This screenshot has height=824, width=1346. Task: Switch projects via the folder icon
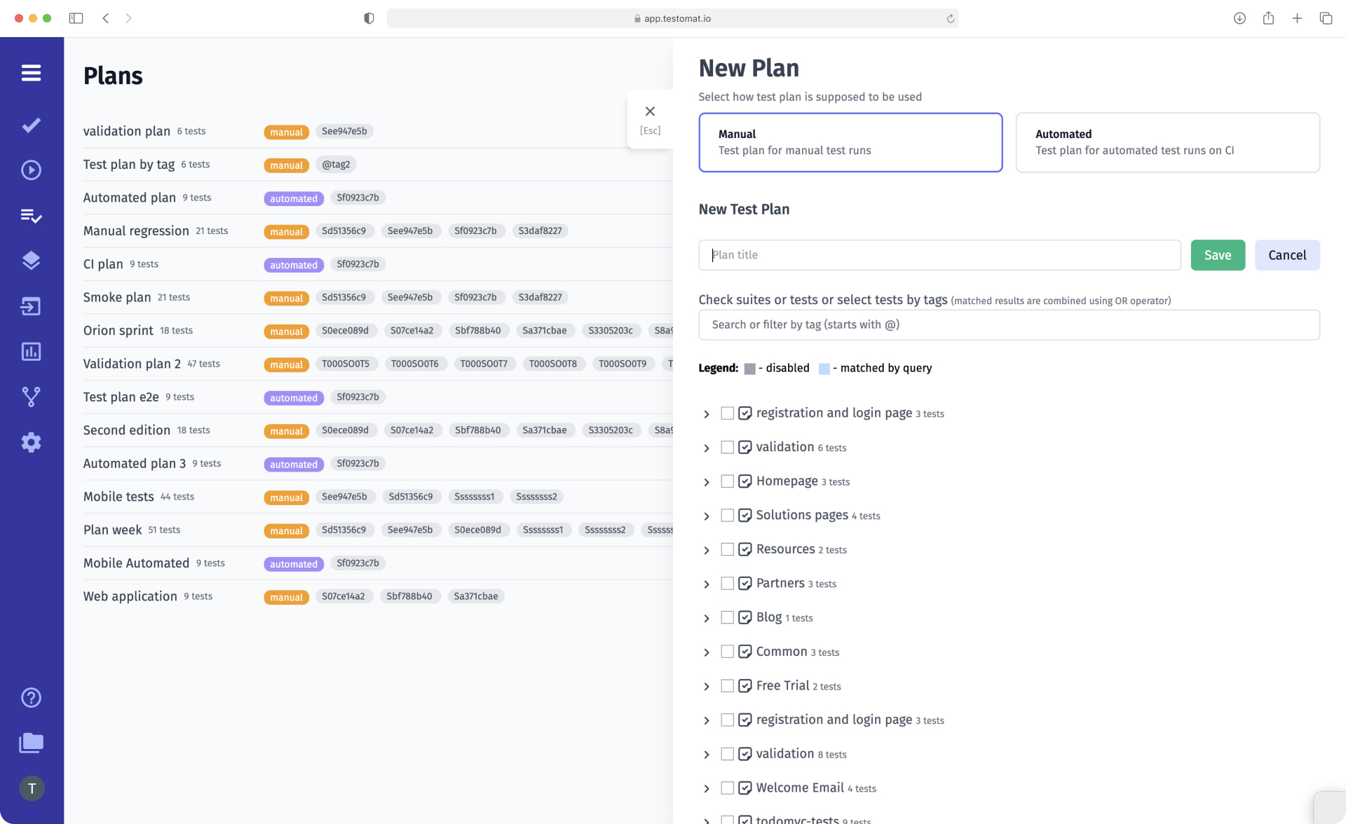[x=32, y=743]
